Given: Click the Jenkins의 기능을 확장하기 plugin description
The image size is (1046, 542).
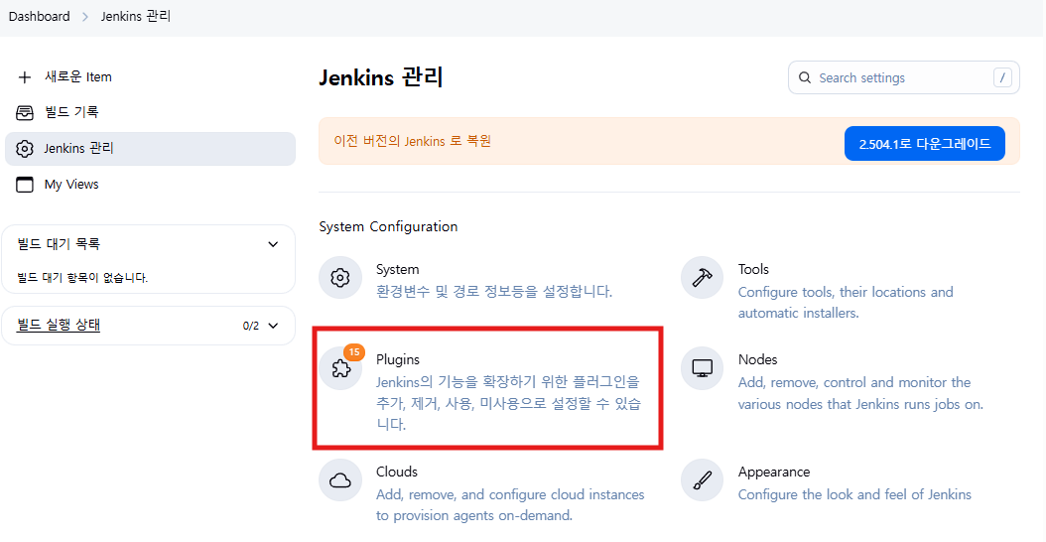Looking at the screenshot, I should 508,402.
